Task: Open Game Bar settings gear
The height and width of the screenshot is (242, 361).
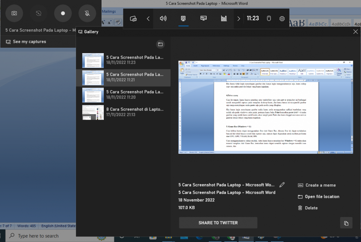Action: [x=282, y=19]
